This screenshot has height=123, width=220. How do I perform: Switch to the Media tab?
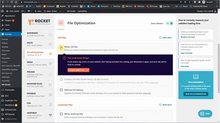[x=39, y=64]
